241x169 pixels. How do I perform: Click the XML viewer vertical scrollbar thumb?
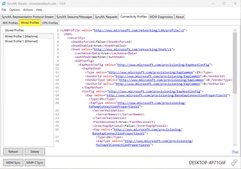tap(235, 63)
